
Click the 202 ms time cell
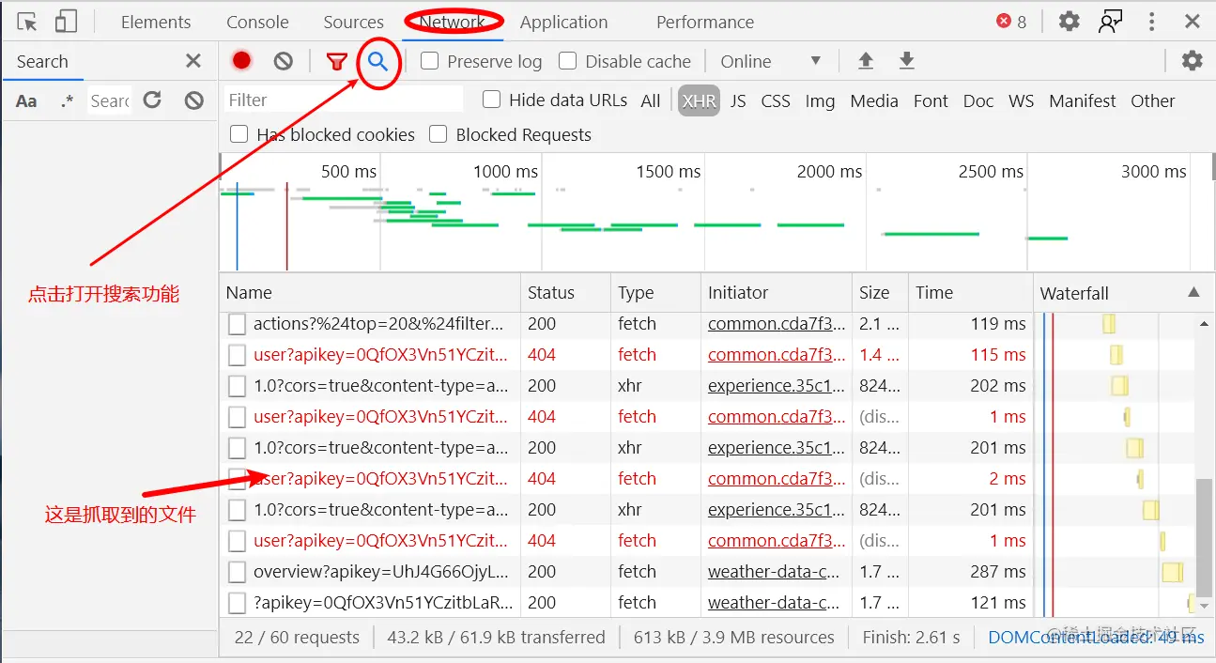998,385
